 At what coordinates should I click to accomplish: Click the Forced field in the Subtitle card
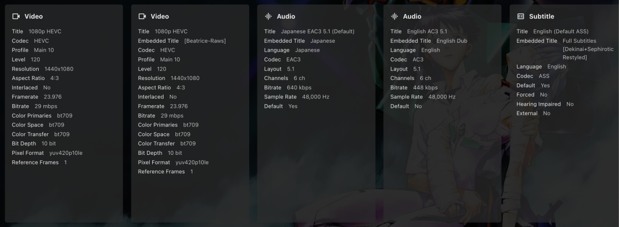[x=526, y=95]
